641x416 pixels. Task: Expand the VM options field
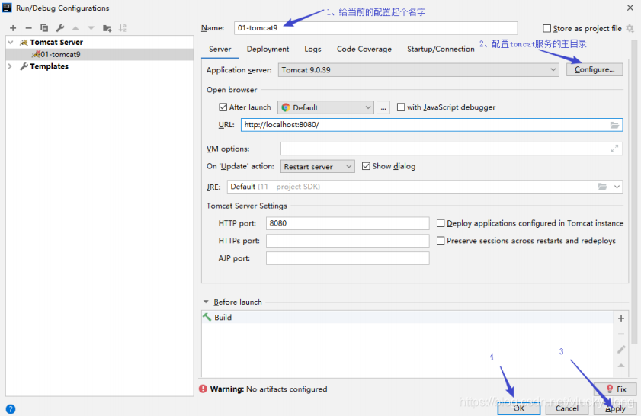click(614, 149)
